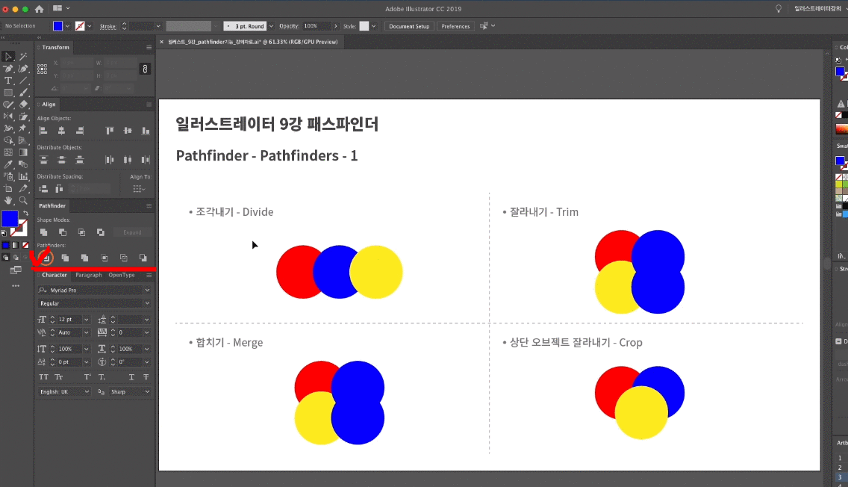This screenshot has height=487, width=848.
Task: Open the English: UK language dropdown
Action: tap(87, 391)
